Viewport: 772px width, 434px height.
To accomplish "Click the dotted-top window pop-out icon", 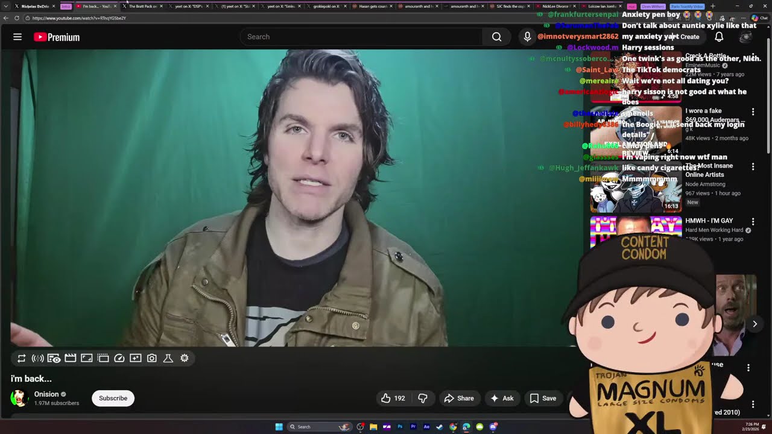I will (x=103, y=358).
